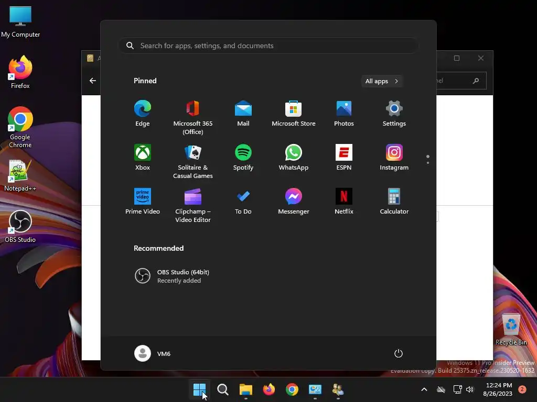Click the Start button on the taskbar
This screenshot has width=537, height=402.
click(x=199, y=389)
